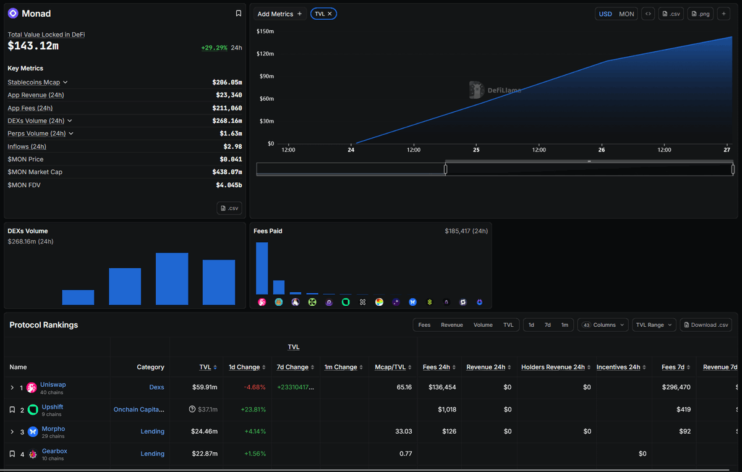Screen dimensions: 742x472
Task: Open the Morpho protocol link
Action: 53,429
